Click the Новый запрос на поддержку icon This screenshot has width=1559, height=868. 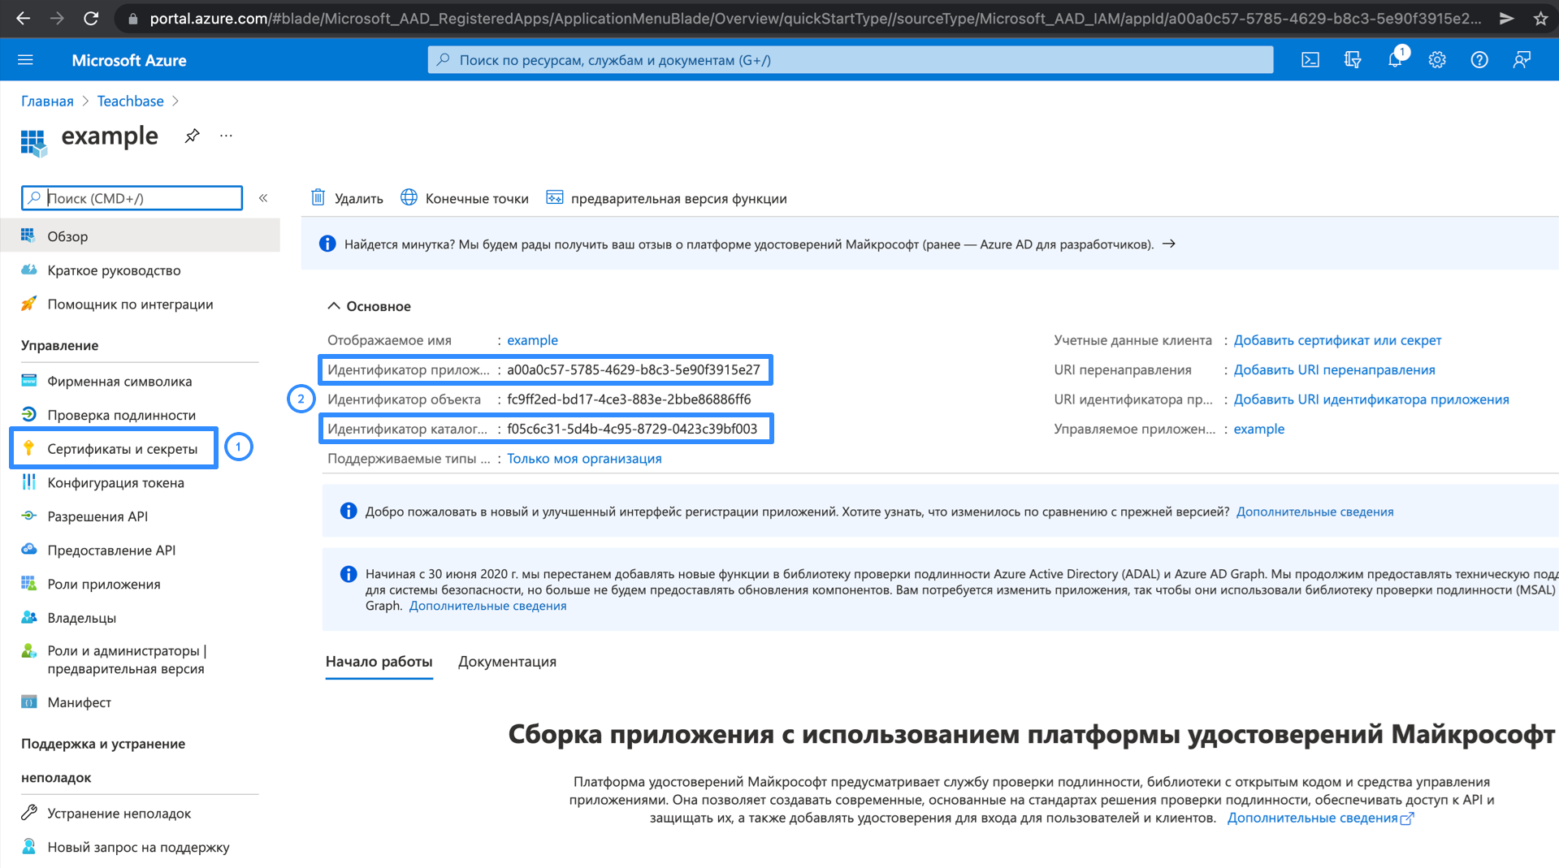click(29, 846)
